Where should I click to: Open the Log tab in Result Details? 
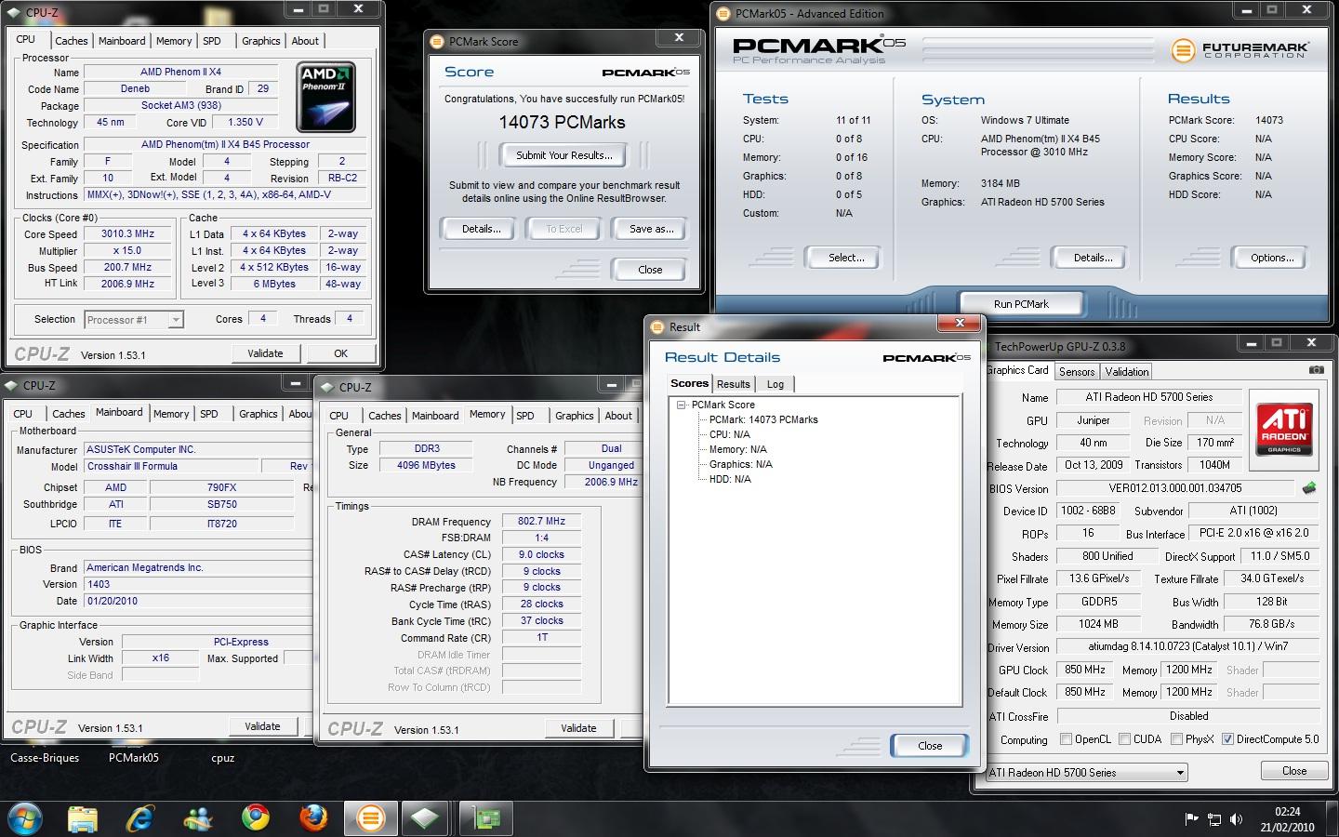(776, 384)
